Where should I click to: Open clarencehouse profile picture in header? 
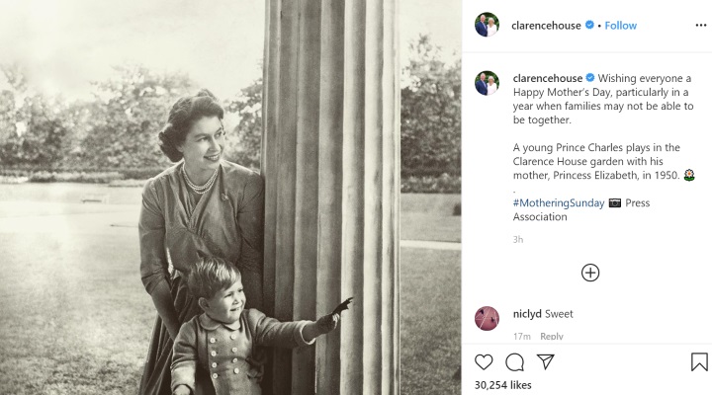point(487,25)
